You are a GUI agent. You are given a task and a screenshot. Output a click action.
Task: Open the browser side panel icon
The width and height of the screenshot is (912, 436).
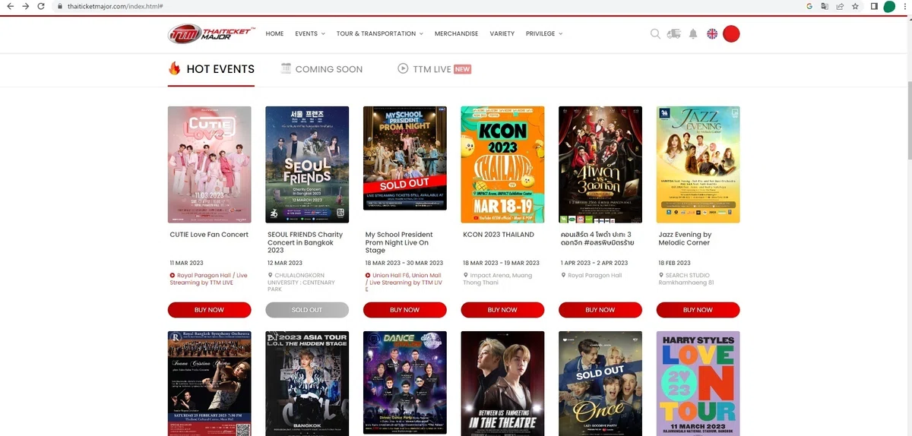tap(874, 6)
